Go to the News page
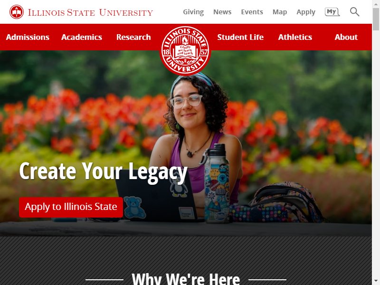380x285 pixels. (222, 12)
